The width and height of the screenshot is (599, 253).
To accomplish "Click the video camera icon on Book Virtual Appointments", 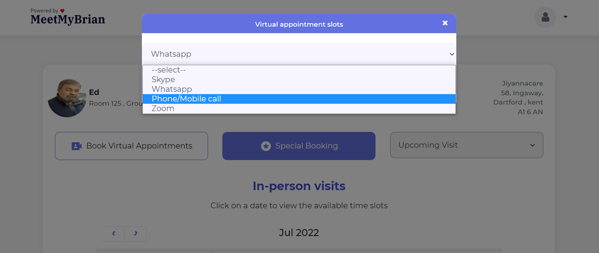I will (77, 146).
